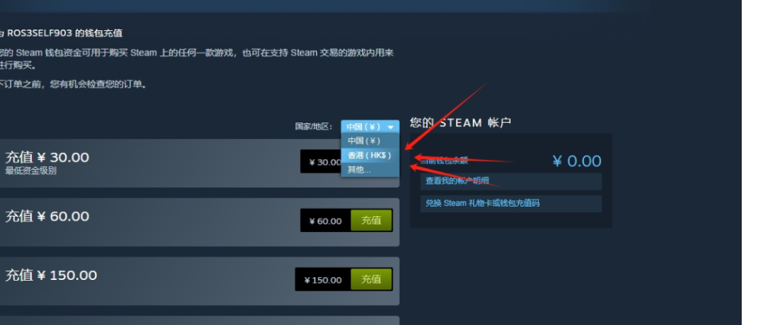758x325 pixels.
Task: Click the dropdown arrow beside 中国(¥)
Action: pos(391,128)
